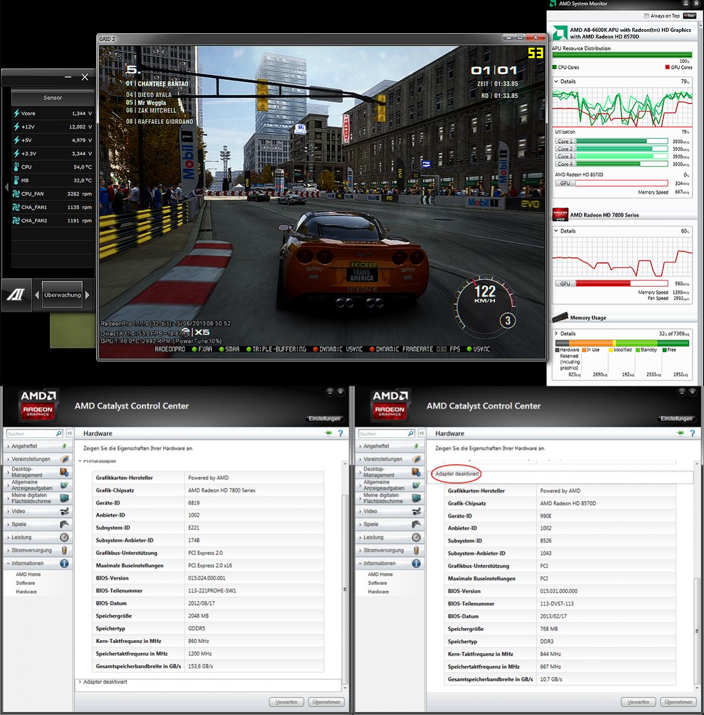
Task: Expand Angeheftet chevron in the HD 8570D Catalyst window
Action: click(x=359, y=446)
